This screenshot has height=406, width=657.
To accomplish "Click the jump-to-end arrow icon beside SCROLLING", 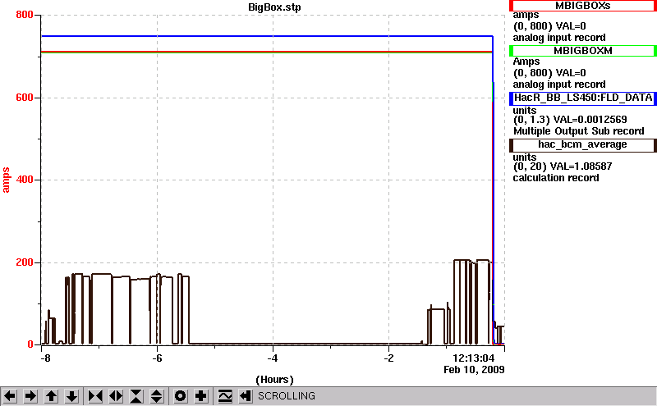I will [x=246, y=396].
